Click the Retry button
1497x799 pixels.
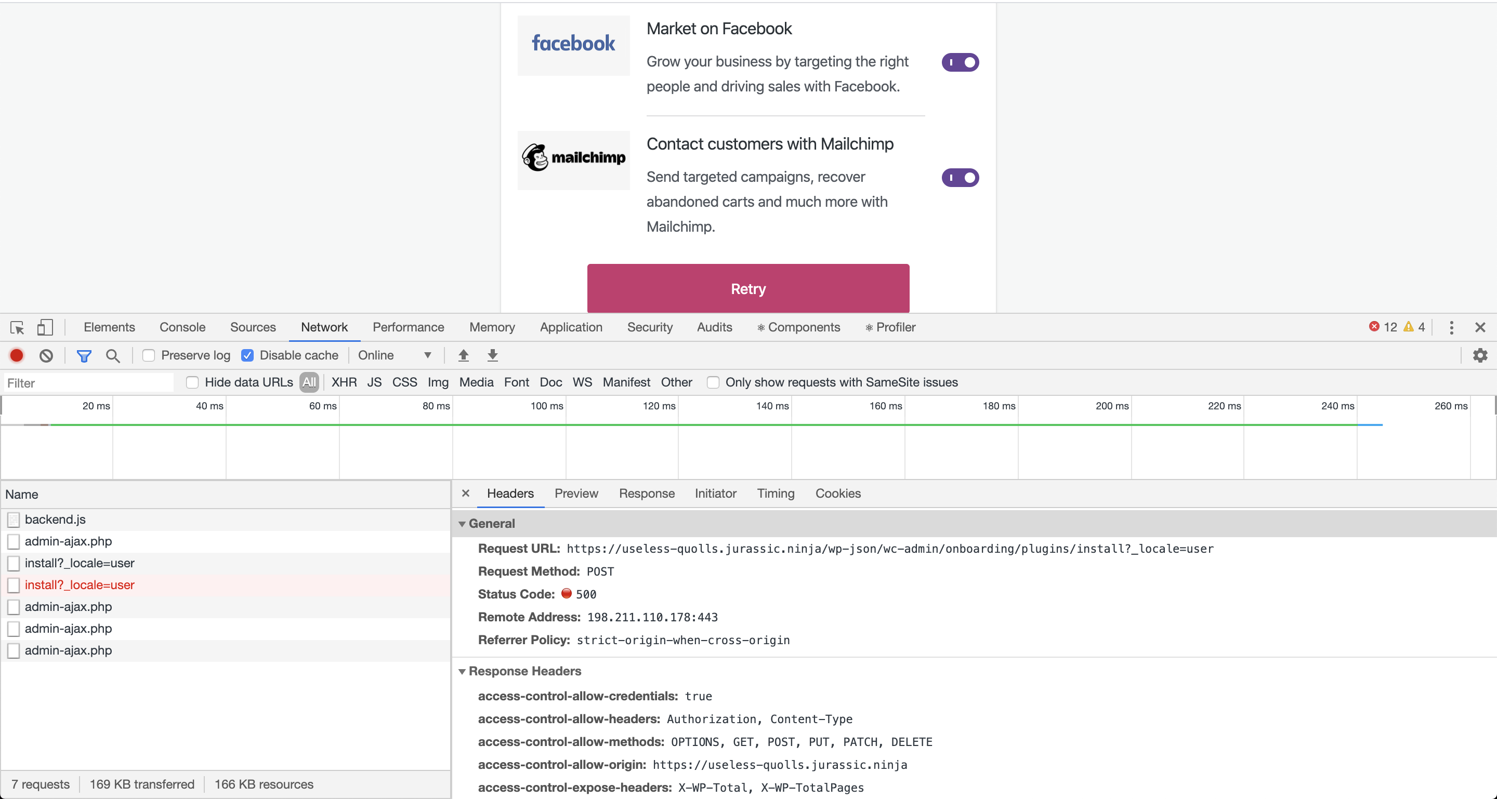(x=748, y=289)
